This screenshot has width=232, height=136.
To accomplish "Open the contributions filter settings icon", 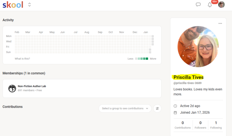I will [x=157, y=108].
